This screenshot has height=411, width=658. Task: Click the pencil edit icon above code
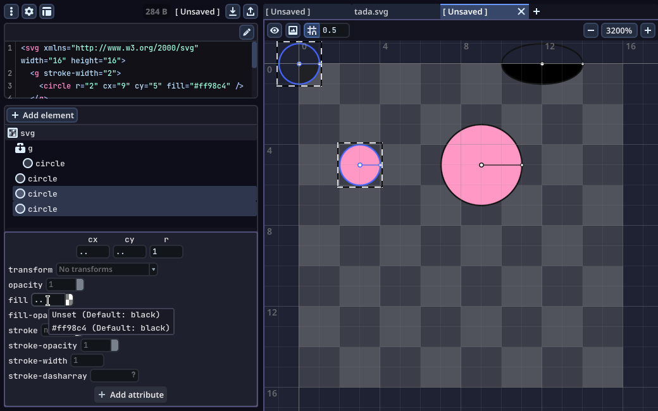(247, 32)
